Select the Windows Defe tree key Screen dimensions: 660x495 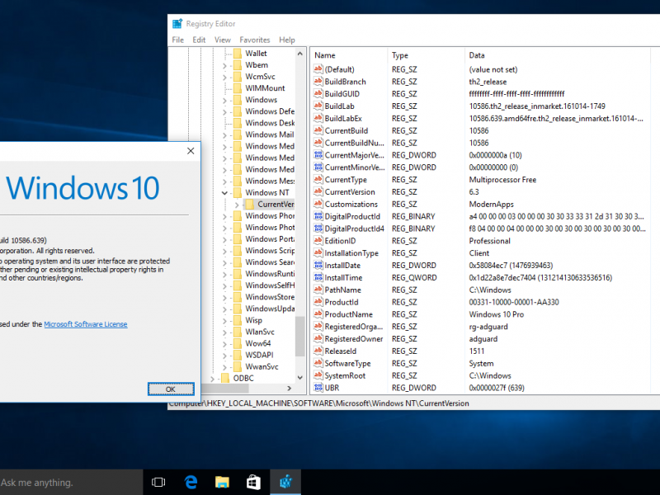coord(270,111)
